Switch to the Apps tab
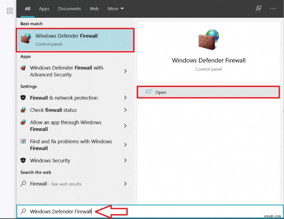 [x=44, y=9]
